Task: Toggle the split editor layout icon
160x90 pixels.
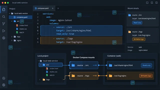Action: (152, 3)
